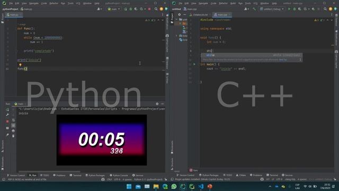This screenshot has width=339, height=191.
Task: Click the Debug bug icon in CLion toolbar
Action: pyautogui.click(x=295, y=9)
